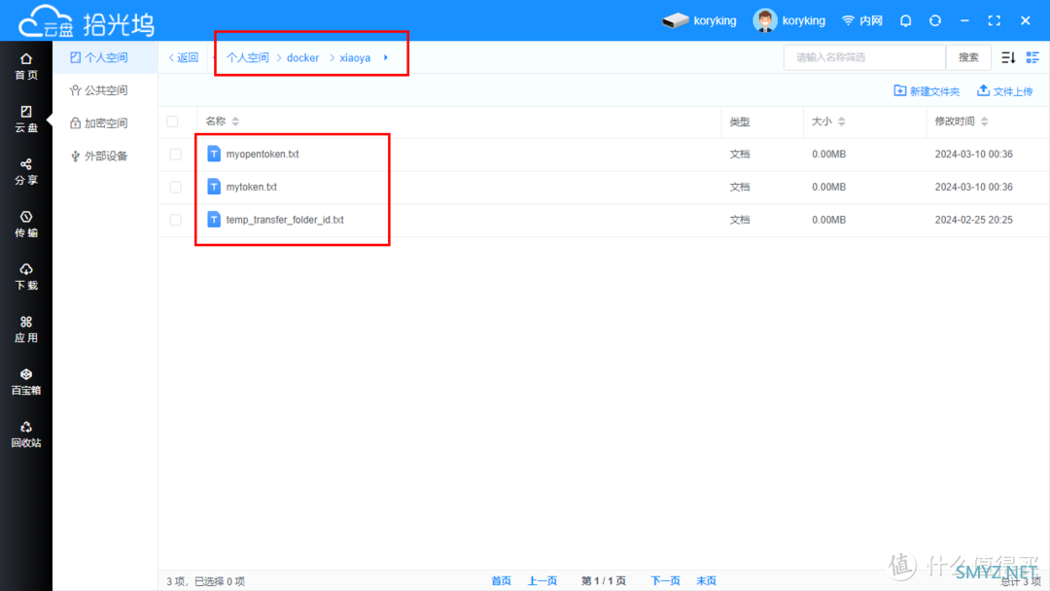Click the mytoken.txt file name
The height and width of the screenshot is (591, 1050).
tap(252, 187)
